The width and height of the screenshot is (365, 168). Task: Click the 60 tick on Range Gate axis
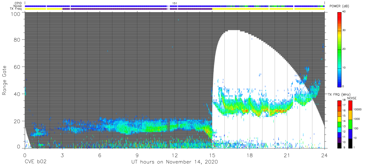[17, 67]
